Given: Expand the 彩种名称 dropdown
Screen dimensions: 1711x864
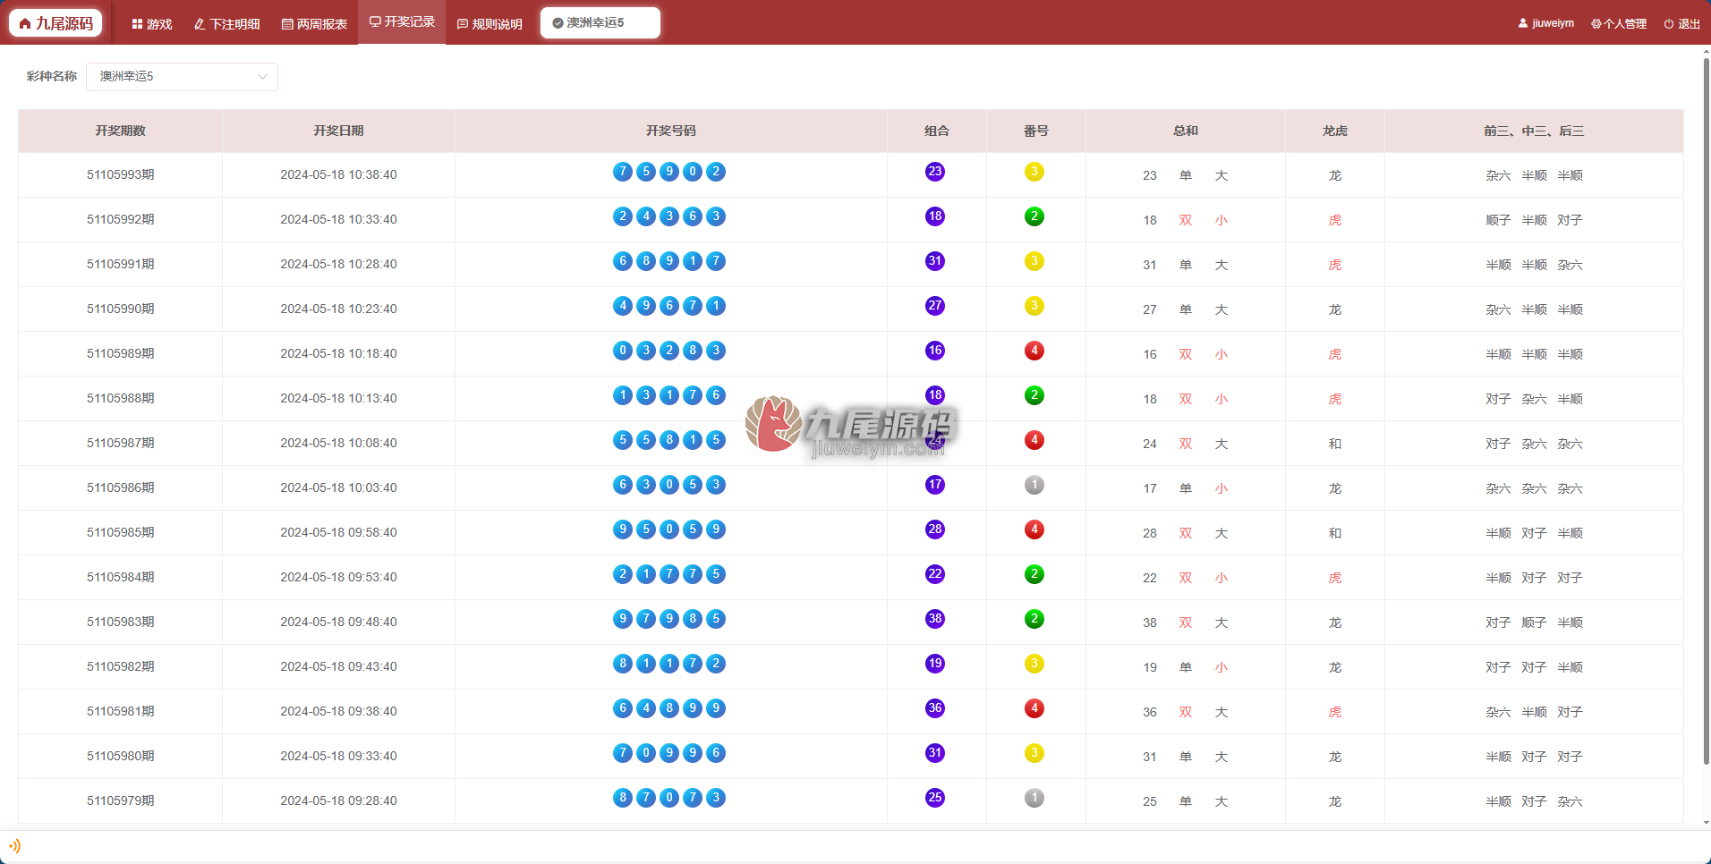Looking at the screenshot, I should pyautogui.click(x=182, y=77).
